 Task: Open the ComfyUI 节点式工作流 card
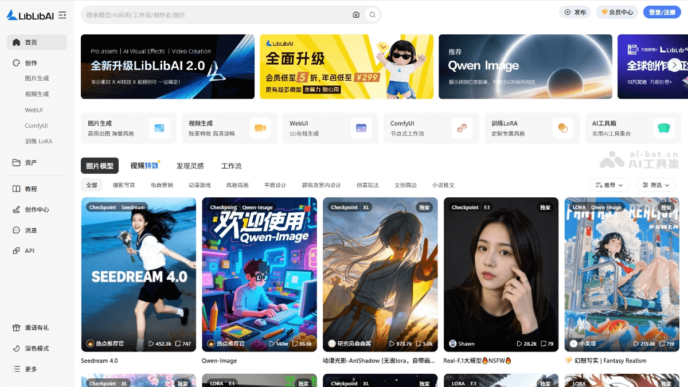coord(431,128)
